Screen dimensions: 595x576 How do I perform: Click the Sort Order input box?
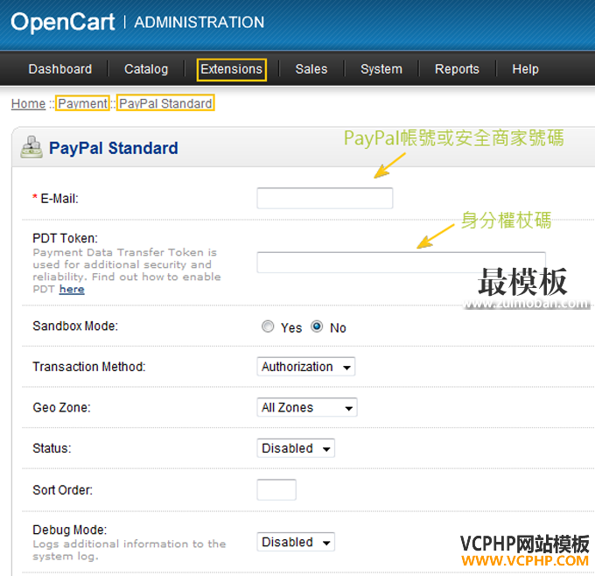point(276,490)
